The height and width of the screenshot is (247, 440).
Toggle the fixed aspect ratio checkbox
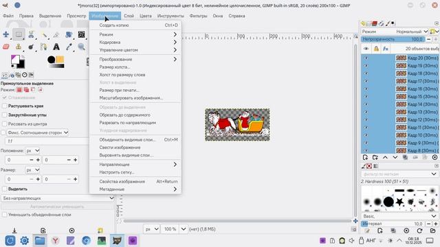tap(3, 132)
